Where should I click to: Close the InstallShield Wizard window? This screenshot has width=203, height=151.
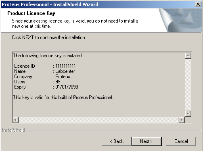(198, 4)
